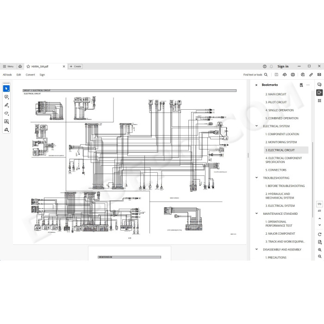The width and height of the screenshot is (324, 324).
Task: Click the upload to cloud icon
Action: point(285,75)
